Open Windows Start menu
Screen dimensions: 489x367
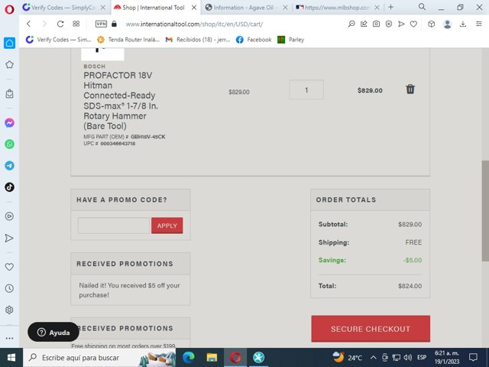point(11,358)
